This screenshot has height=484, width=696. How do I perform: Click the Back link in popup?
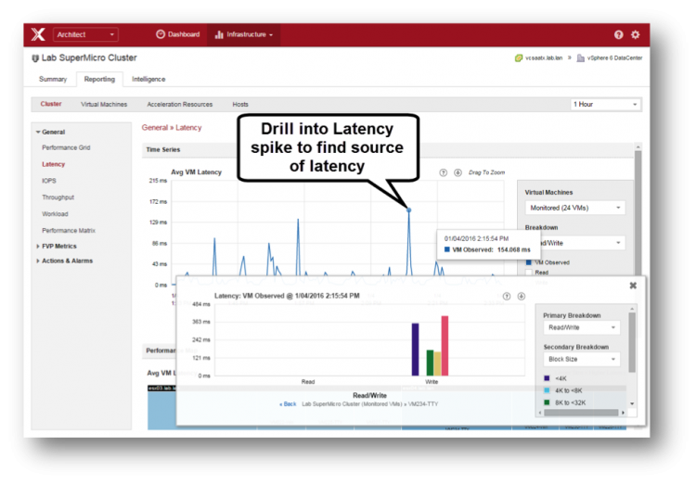(x=288, y=404)
